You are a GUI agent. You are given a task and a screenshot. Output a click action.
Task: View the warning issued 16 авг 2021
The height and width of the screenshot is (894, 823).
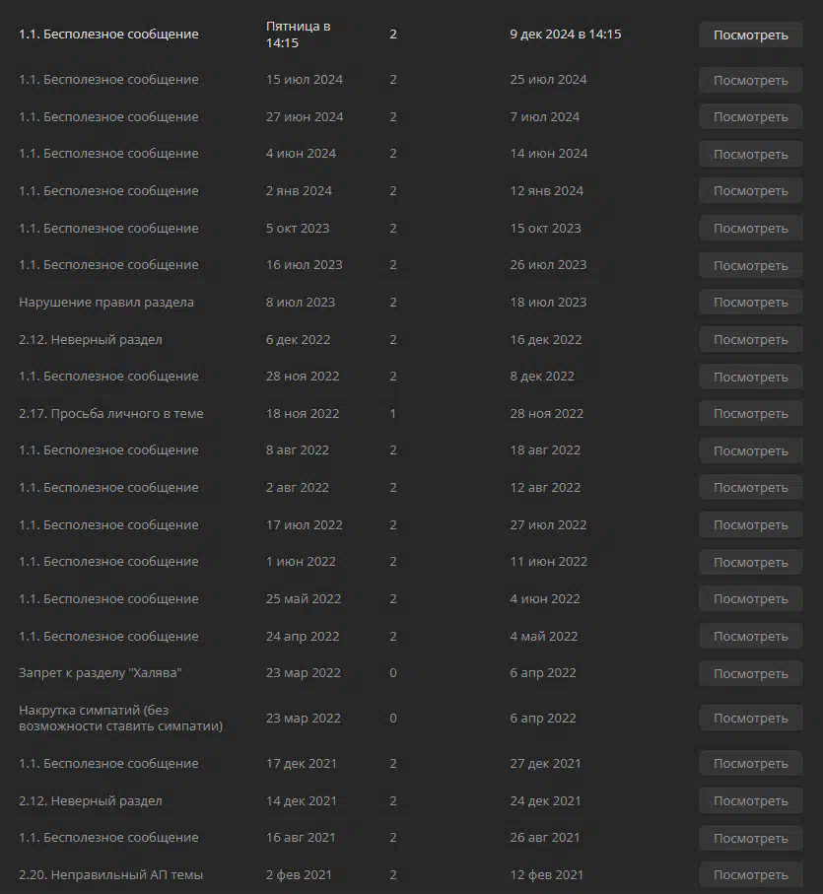751,838
